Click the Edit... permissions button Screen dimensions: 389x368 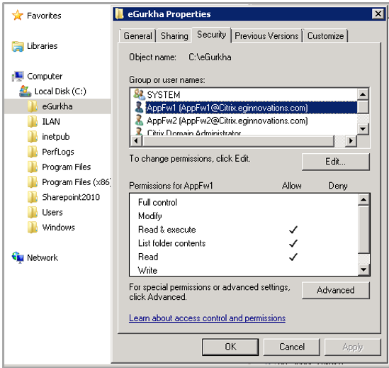click(x=336, y=162)
